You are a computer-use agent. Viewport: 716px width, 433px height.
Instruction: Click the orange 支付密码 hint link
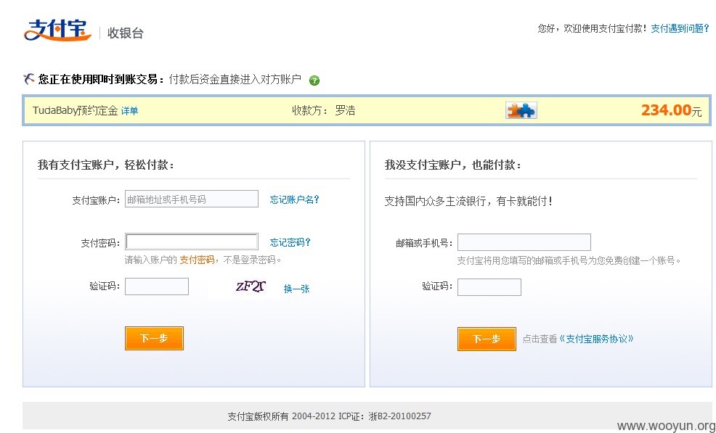click(x=197, y=260)
